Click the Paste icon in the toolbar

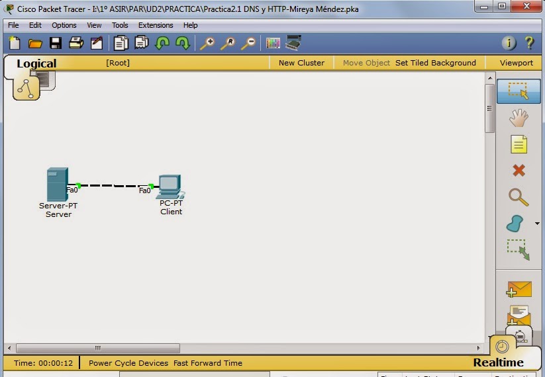tap(142, 43)
